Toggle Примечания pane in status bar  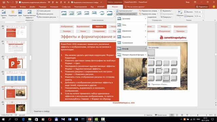[x=161, y=115]
